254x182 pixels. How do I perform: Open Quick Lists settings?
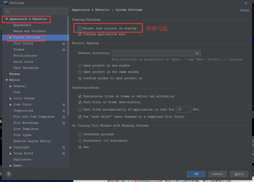coord(23,62)
